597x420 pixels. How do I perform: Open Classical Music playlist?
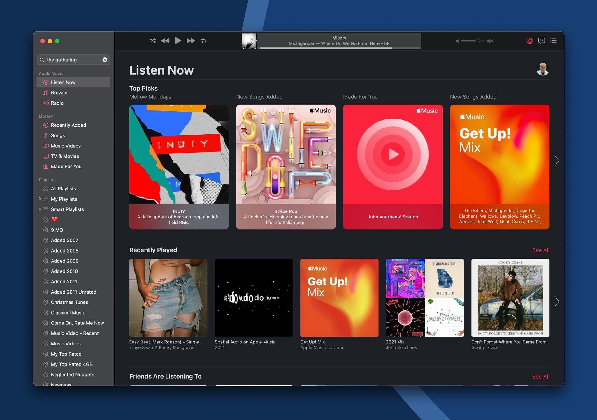(x=73, y=313)
